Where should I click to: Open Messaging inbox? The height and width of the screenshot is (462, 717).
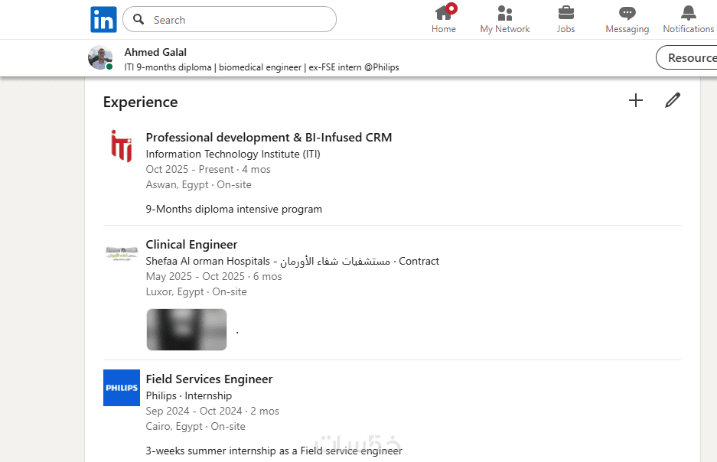(x=627, y=19)
